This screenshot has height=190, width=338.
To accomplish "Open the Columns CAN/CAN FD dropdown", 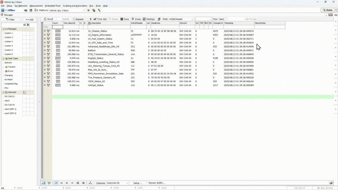I will (127, 183).
